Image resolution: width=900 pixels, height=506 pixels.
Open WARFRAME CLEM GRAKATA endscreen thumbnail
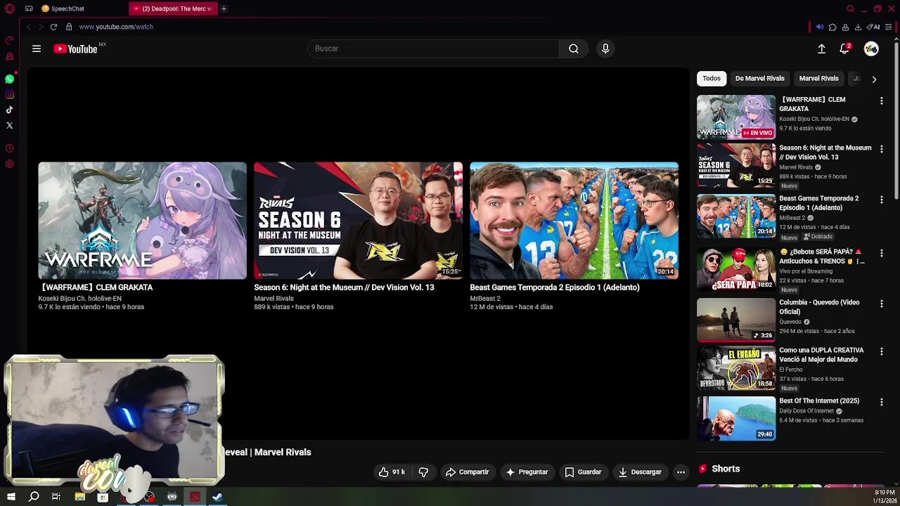click(143, 221)
